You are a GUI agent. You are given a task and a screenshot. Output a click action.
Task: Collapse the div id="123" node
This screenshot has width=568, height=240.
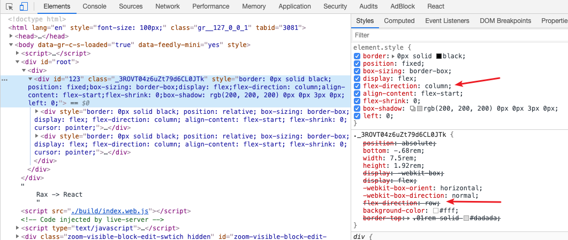pyautogui.click(x=31, y=79)
